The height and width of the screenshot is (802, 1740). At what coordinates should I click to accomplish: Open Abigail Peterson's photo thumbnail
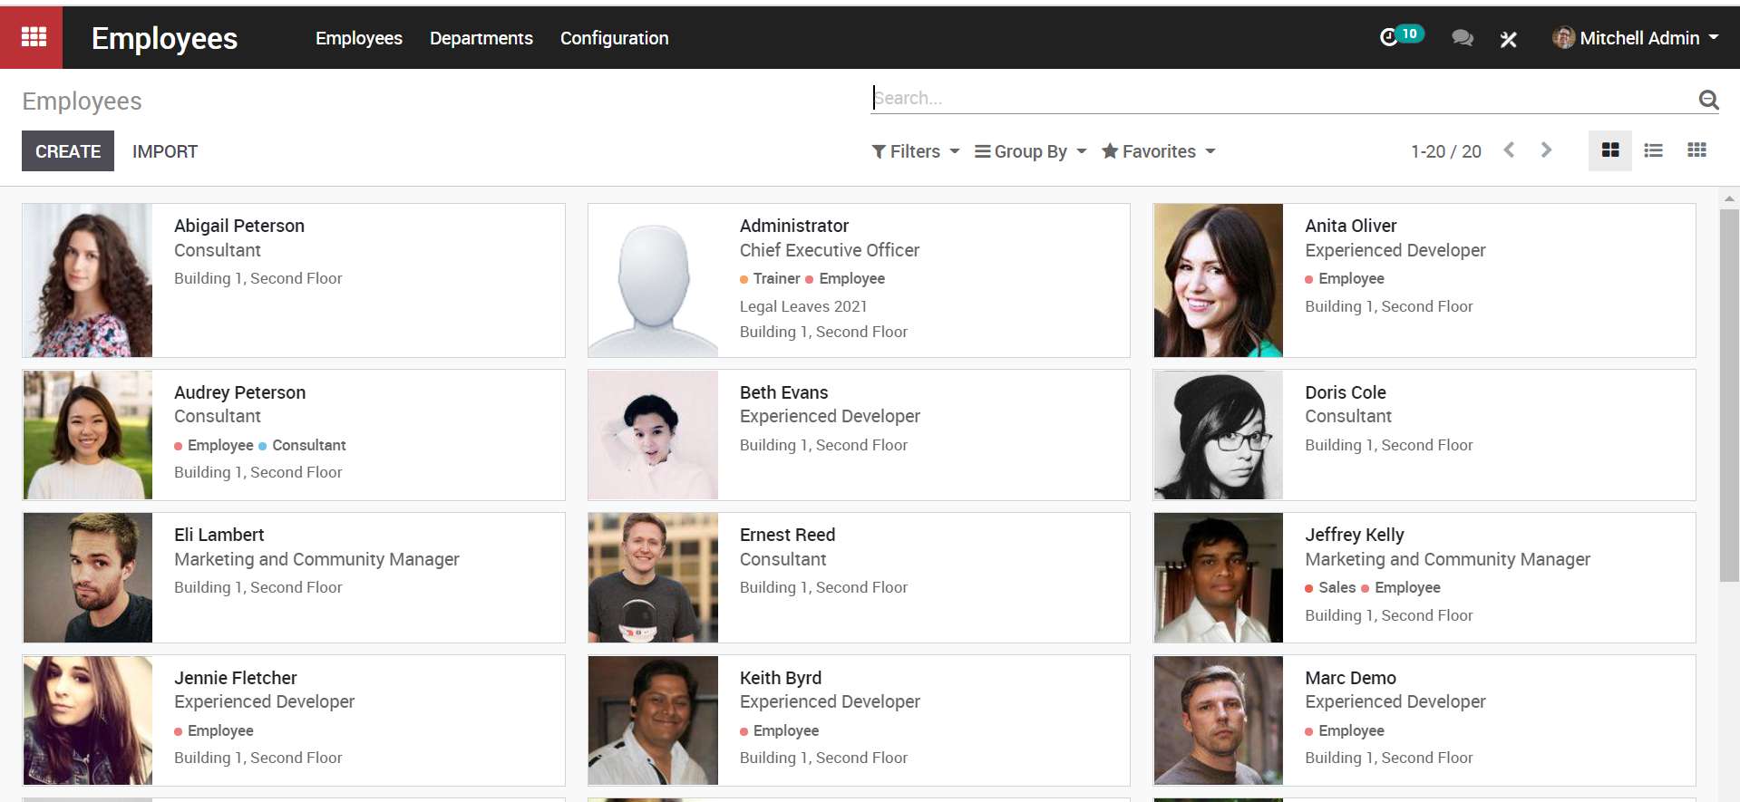pyautogui.click(x=88, y=280)
